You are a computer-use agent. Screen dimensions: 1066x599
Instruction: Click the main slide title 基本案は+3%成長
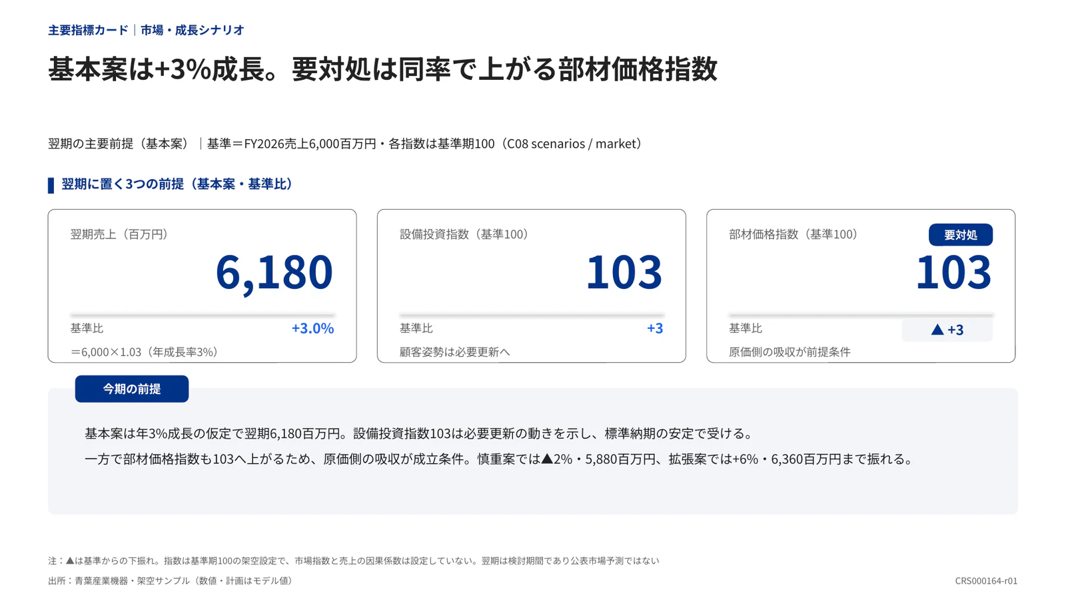pyautogui.click(x=382, y=69)
